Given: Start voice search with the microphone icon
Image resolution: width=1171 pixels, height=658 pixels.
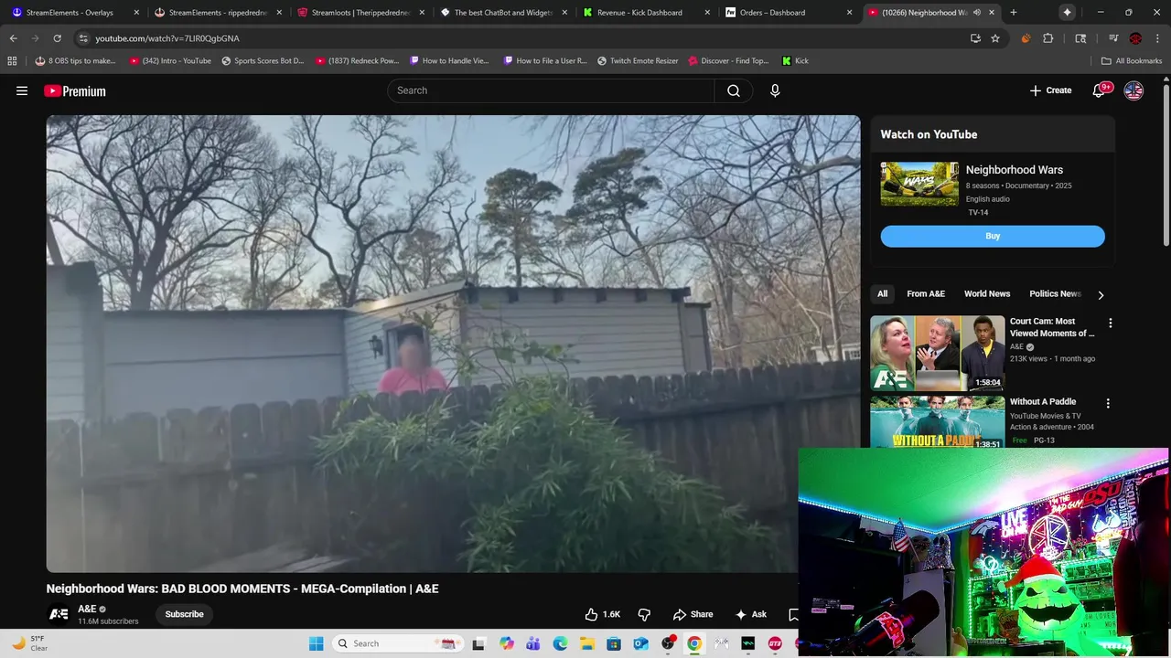Looking at the screenshot, I should [775, 90].
